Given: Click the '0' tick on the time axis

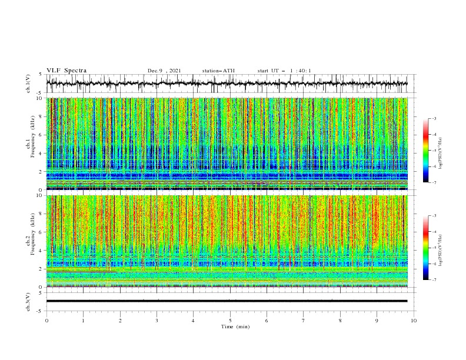Looking at the screenshot, I should point(46,321).
